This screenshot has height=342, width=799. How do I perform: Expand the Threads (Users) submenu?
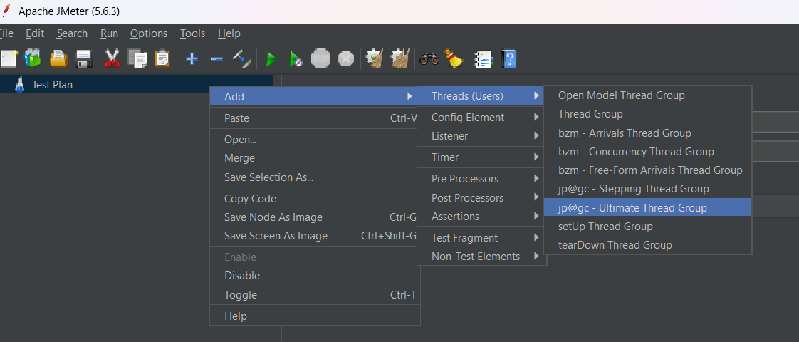480,95
